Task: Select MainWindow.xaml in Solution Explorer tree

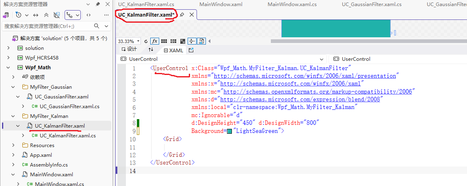Action: point(51,174)
